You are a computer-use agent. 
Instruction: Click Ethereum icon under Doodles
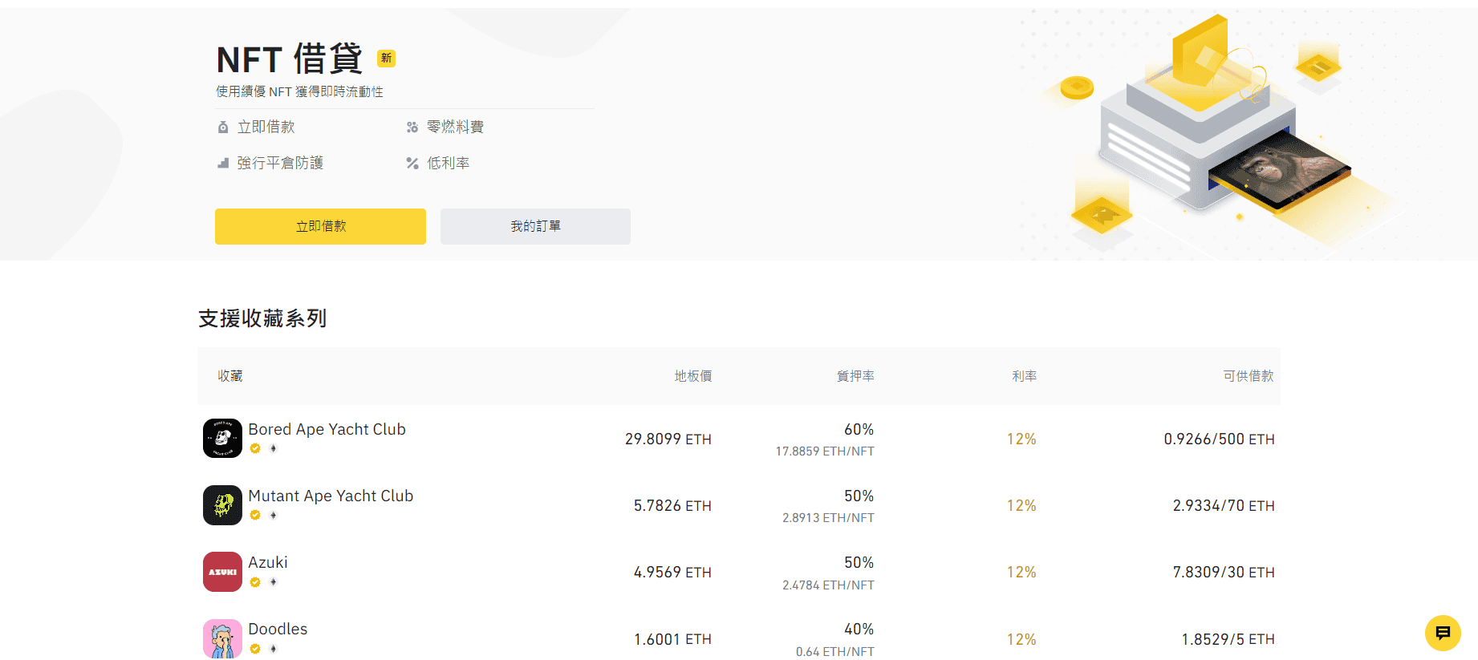point(273,649)
